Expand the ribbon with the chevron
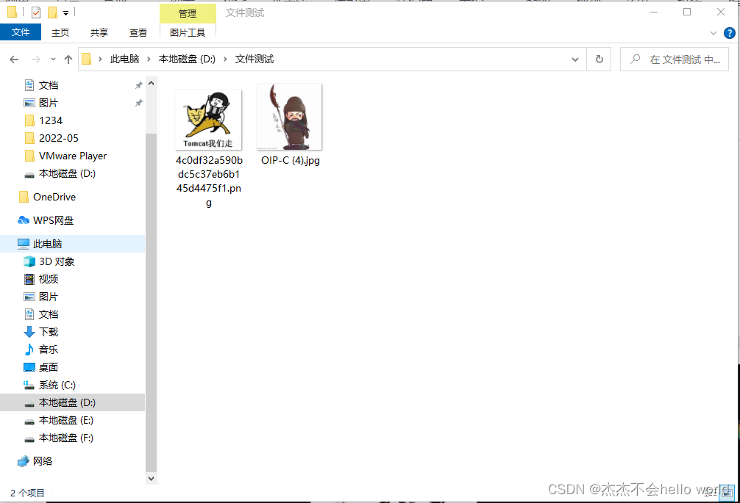Image resolution: width=740 pixels, height=503 pixels. (x=713, y=33)
